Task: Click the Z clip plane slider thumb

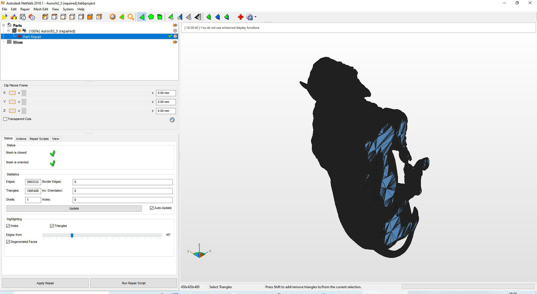Action: click(x=24, y=111)
